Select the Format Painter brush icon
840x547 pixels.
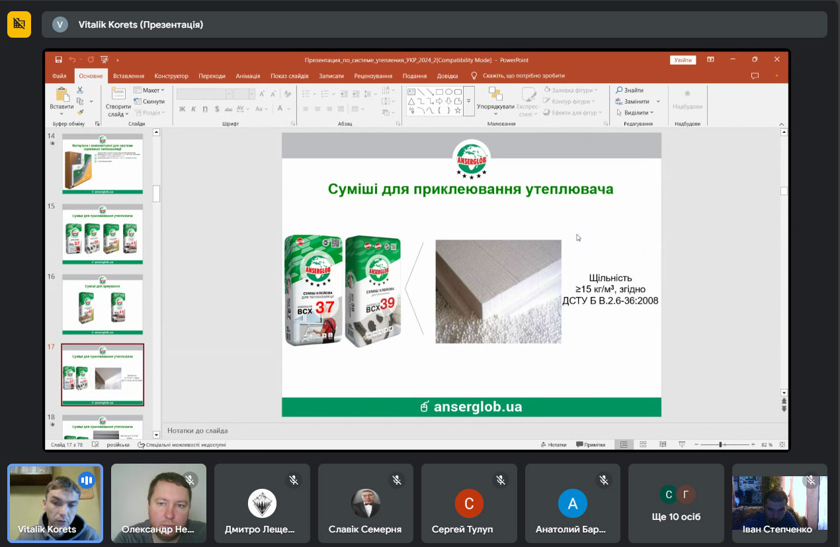(x=80, y=112)
